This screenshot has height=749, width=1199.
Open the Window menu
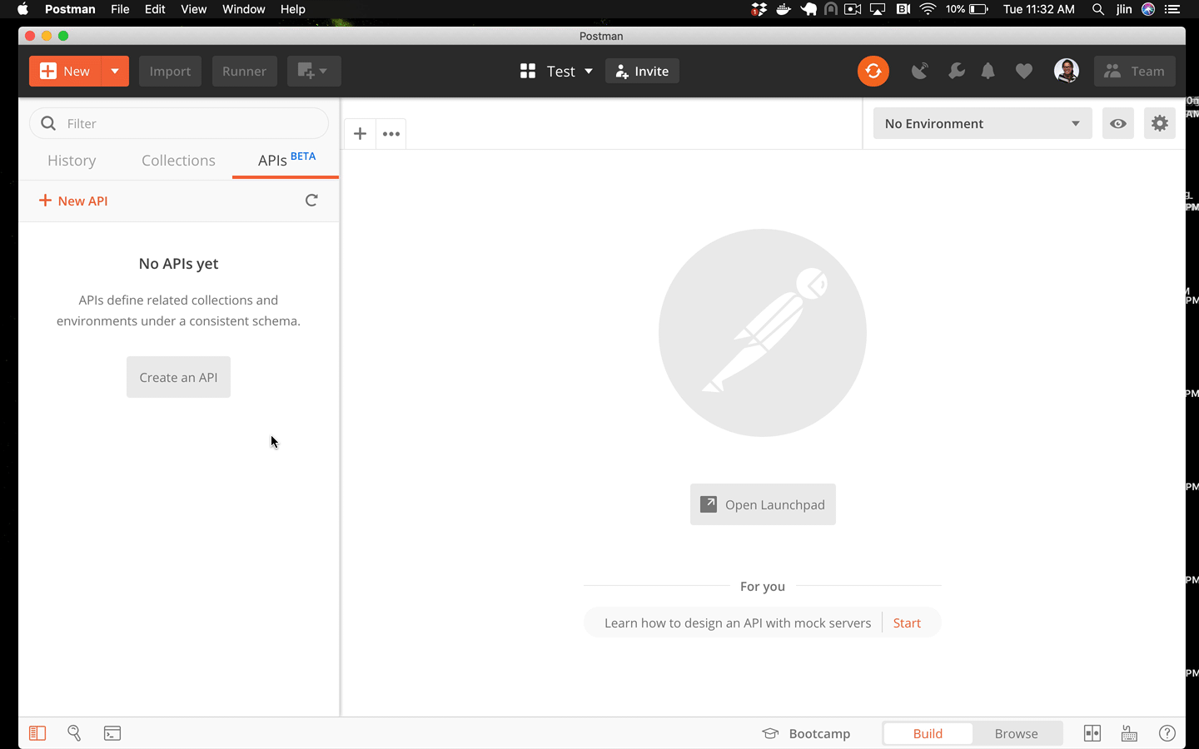pyautogui.click(x=243, y=9)
